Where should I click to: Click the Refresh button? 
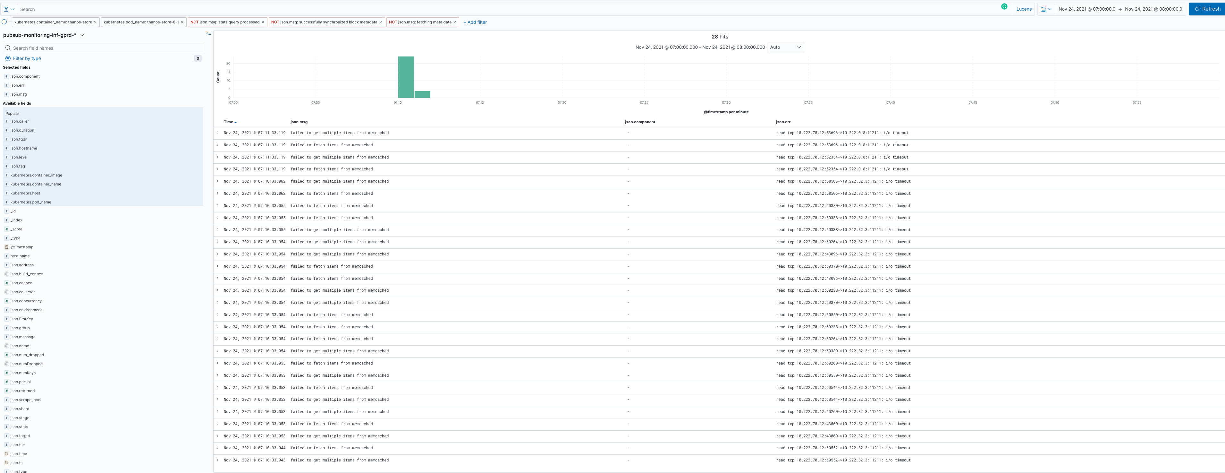click(1207, 9)
